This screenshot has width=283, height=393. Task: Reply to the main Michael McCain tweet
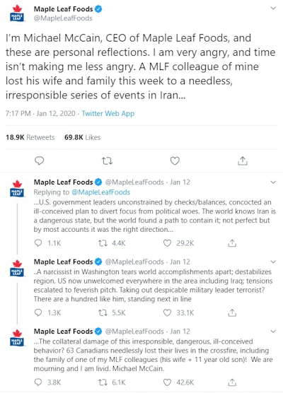click(x=39, y=160)
